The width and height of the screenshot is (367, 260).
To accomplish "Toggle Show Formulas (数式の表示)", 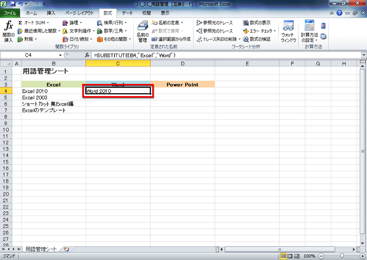I will click(257, 23).
